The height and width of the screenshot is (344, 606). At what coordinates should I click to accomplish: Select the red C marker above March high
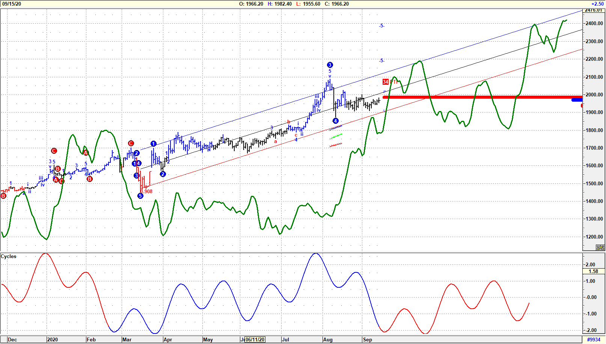click(x=131, y=143)
